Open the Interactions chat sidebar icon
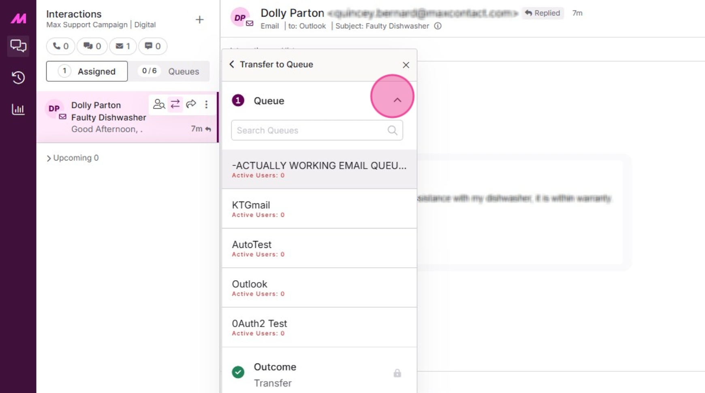Screen dimensions: 705x393 18,46
